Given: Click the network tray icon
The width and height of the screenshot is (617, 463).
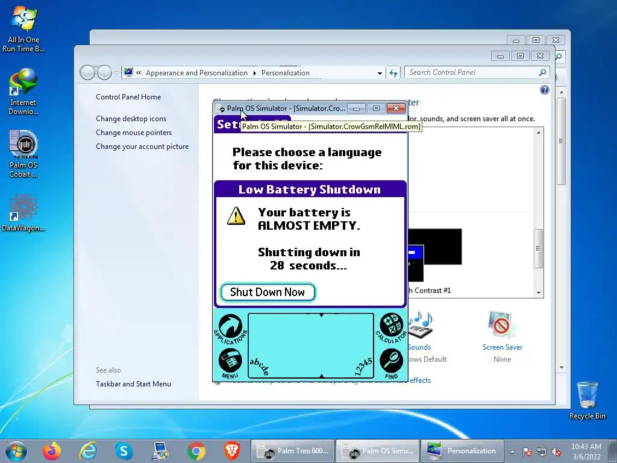Looking at the screenshot, I should 542,452.
